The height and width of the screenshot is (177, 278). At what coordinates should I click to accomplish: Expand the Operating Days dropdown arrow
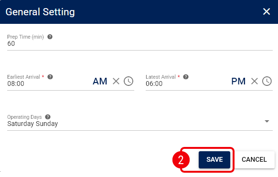pyautogui.click(x=267, y=121)
